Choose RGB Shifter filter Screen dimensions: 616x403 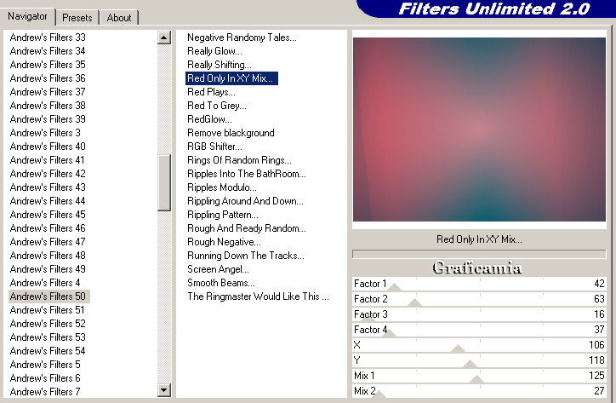coord(214,147)
